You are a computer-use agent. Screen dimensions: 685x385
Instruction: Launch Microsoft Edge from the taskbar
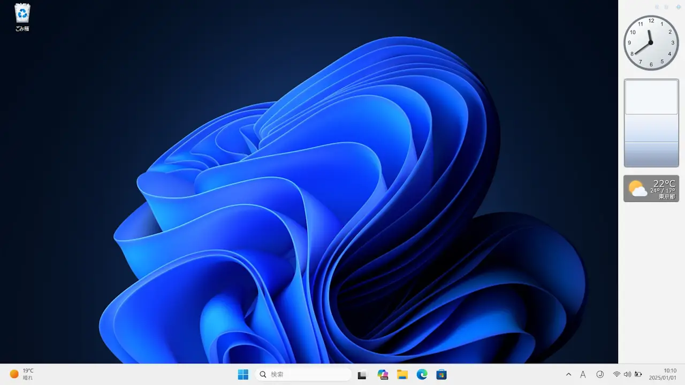422,374
